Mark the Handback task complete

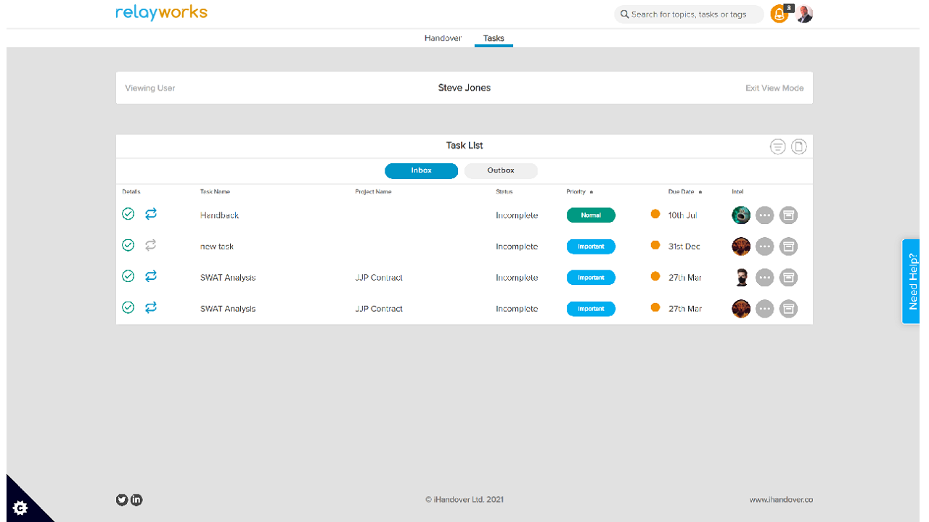(128, 214)
